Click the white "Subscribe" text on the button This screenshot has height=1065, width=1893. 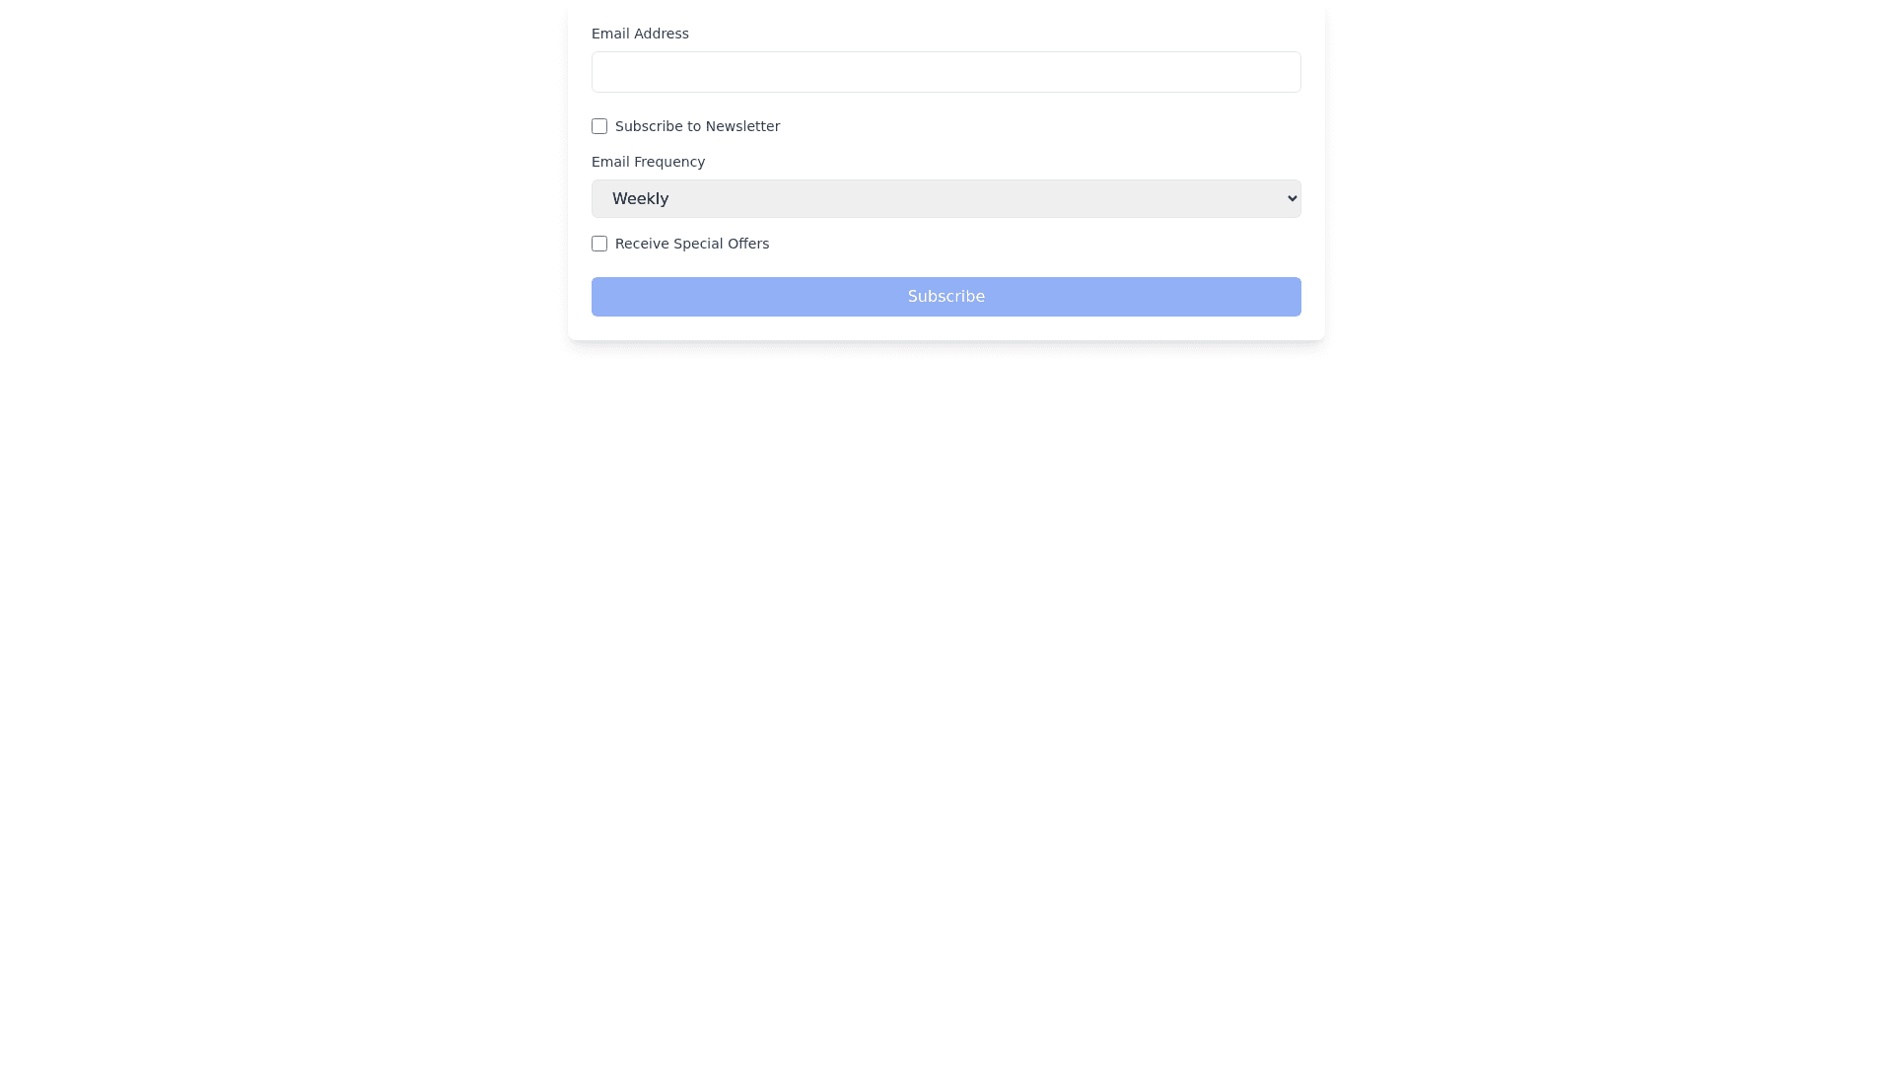(946, 297)
